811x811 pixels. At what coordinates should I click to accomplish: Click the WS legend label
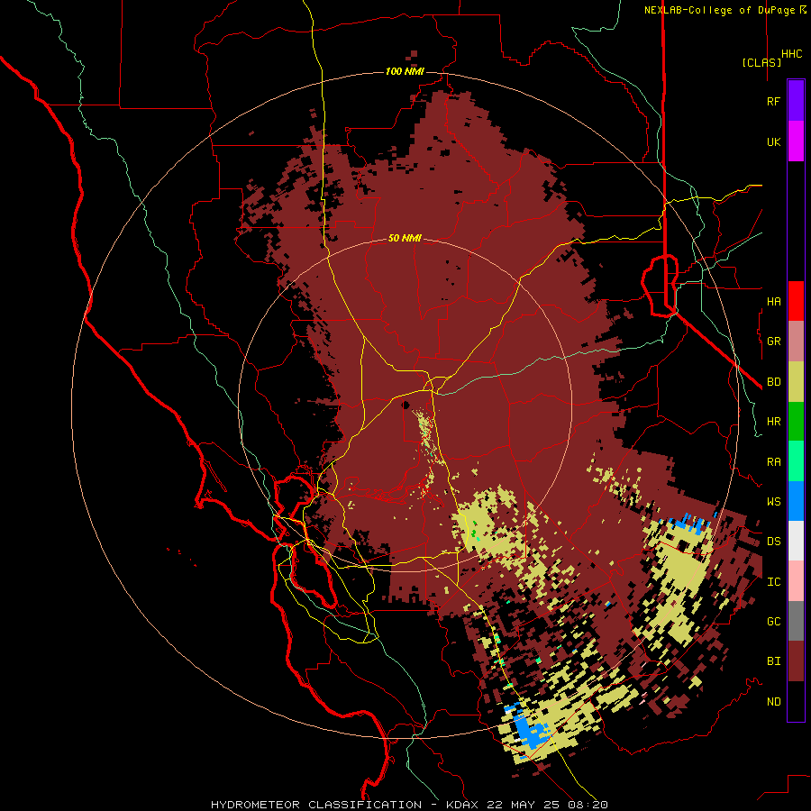point(773,501)
